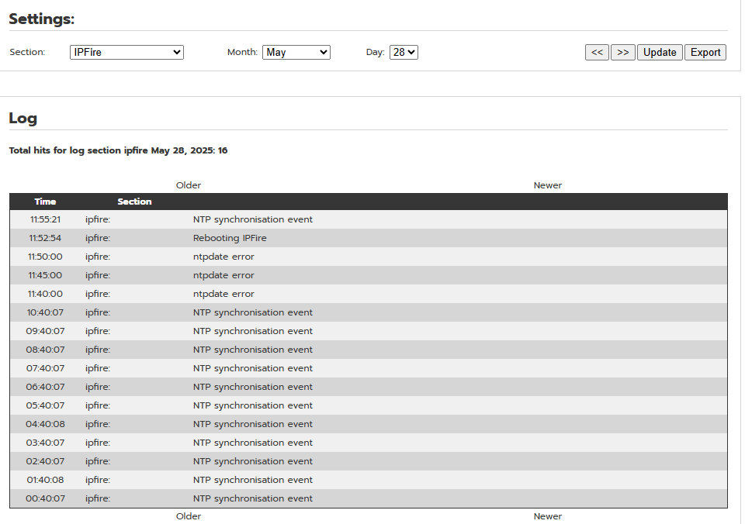
Task: Export the log with Export button
Action: pos(705,52)
